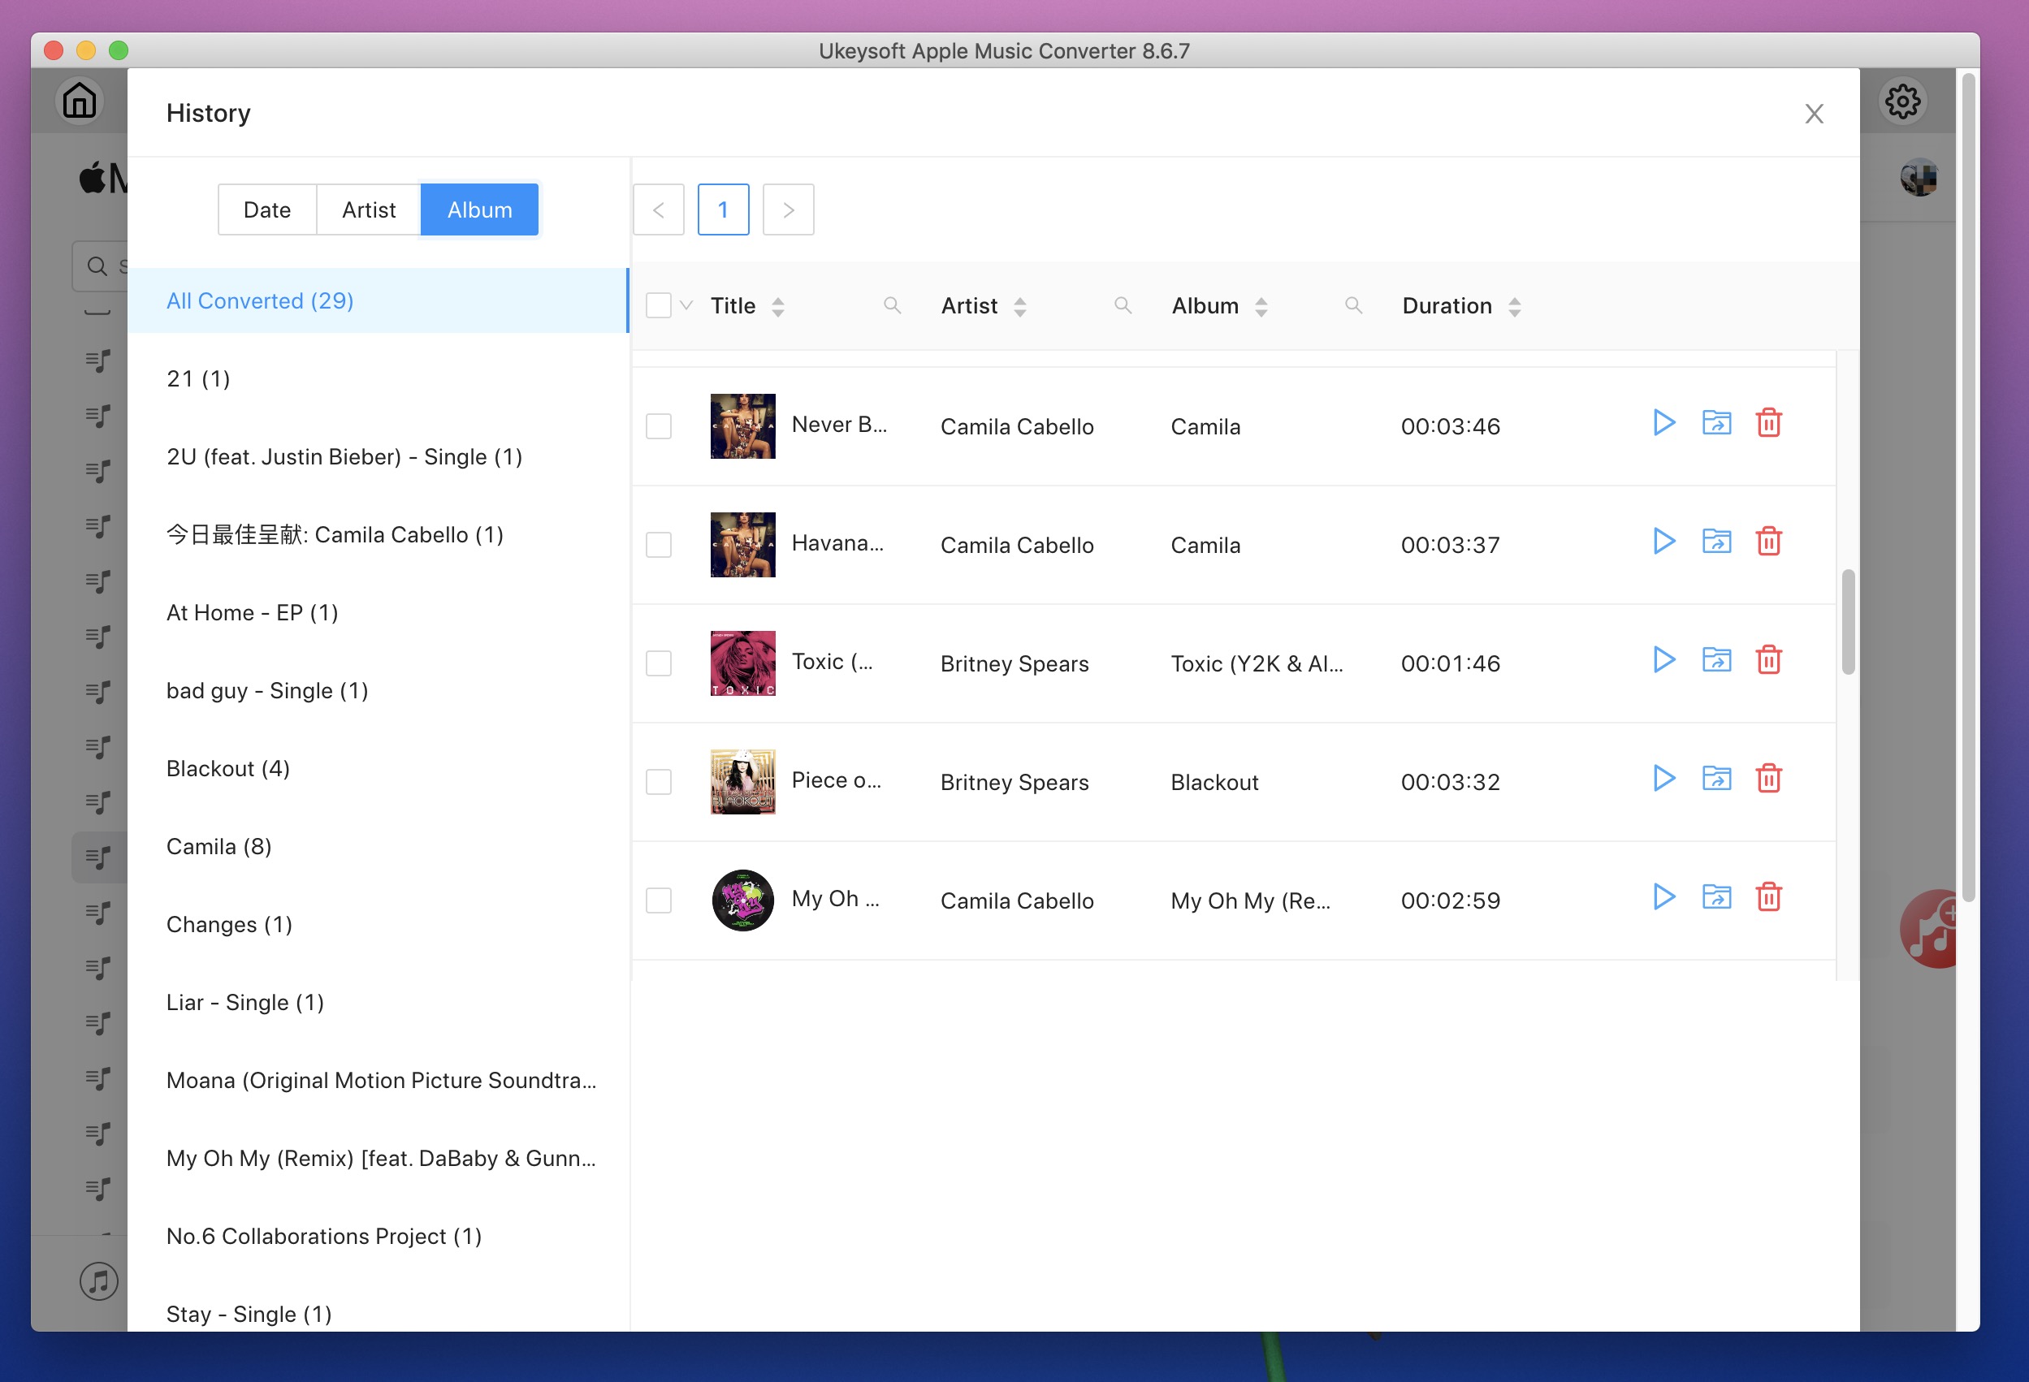Open the settings gear
This screenshot has width=2029, height=1382.
tap(1902, 102)
